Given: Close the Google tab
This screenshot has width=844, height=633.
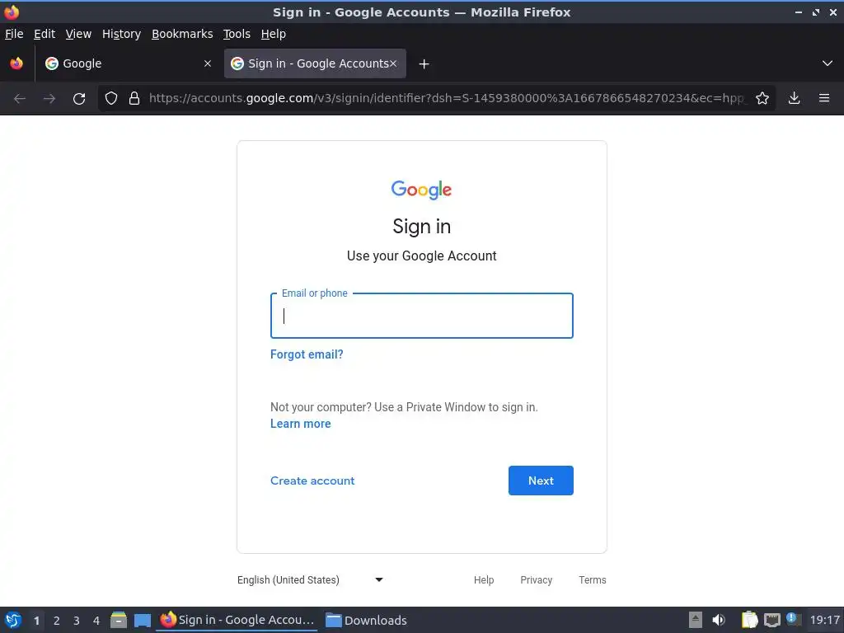Looking at the screenshot, I should [x=208, y=63].
